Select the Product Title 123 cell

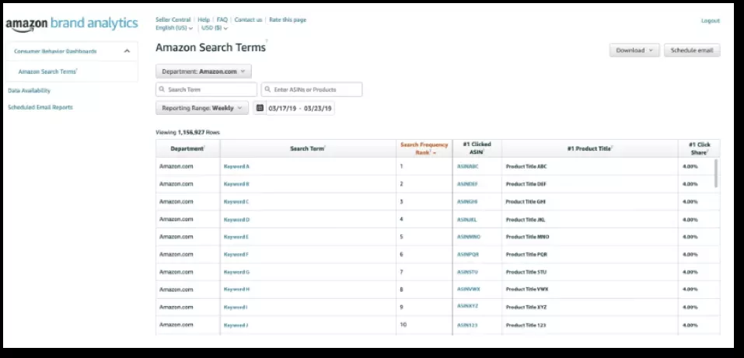(590, 325)
